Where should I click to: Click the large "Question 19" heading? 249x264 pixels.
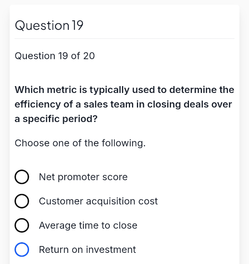coord(49,26)
